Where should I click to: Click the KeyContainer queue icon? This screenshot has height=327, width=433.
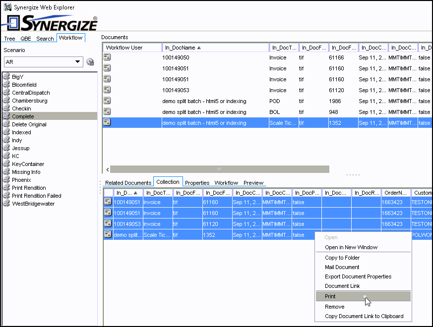[6, 164]
